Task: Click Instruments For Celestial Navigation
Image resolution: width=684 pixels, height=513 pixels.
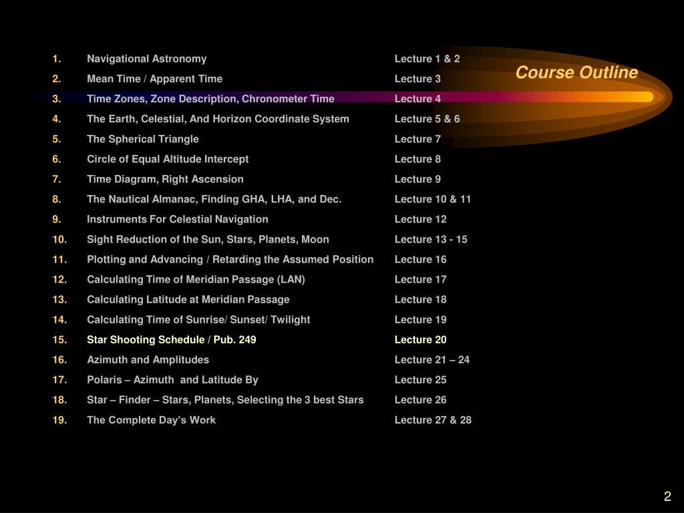Action: pos(177,219)
